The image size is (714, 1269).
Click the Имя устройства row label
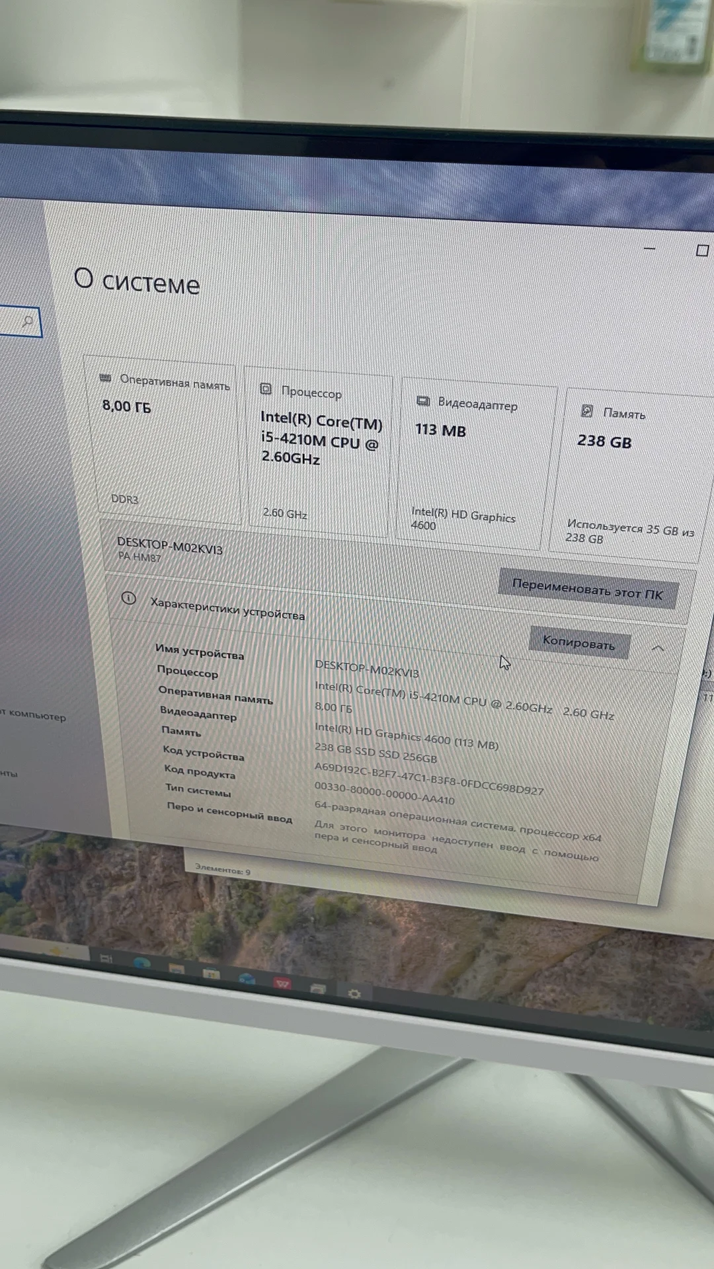click(x=200, y=652)
